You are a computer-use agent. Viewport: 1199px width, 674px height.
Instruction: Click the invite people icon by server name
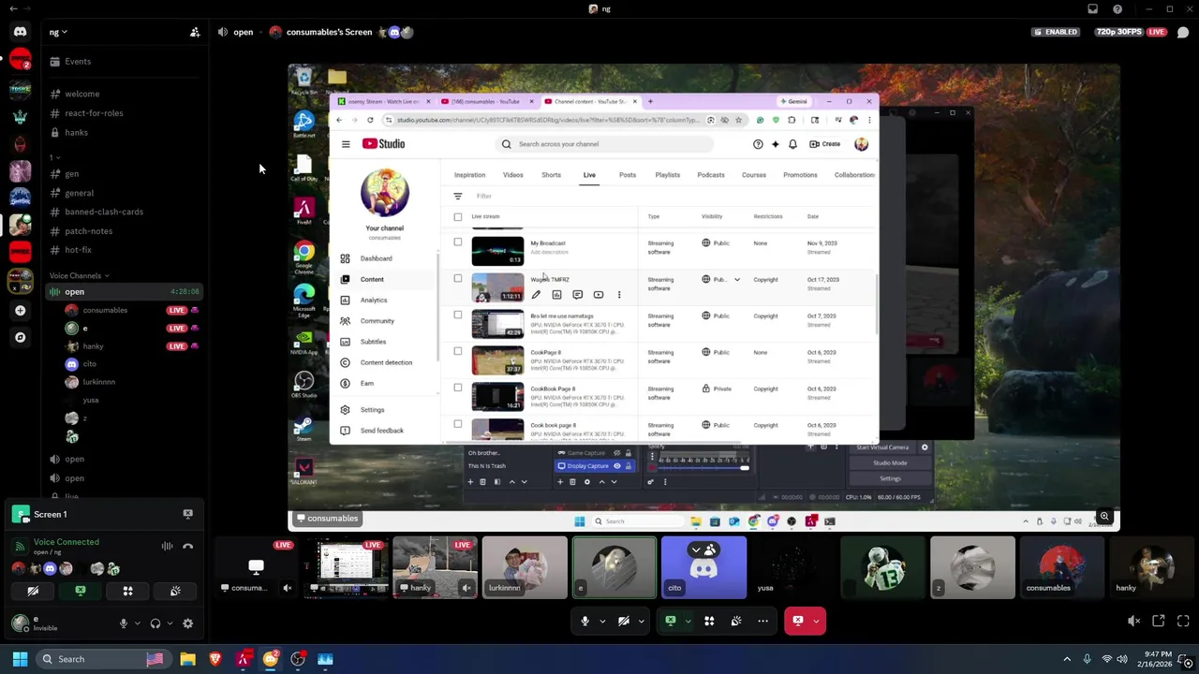point(195,32)
